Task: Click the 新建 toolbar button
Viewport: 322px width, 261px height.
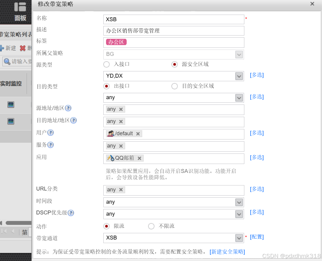Action: 8,48
